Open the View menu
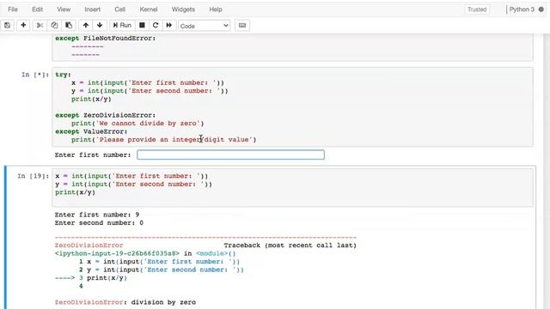 (64, 9)
